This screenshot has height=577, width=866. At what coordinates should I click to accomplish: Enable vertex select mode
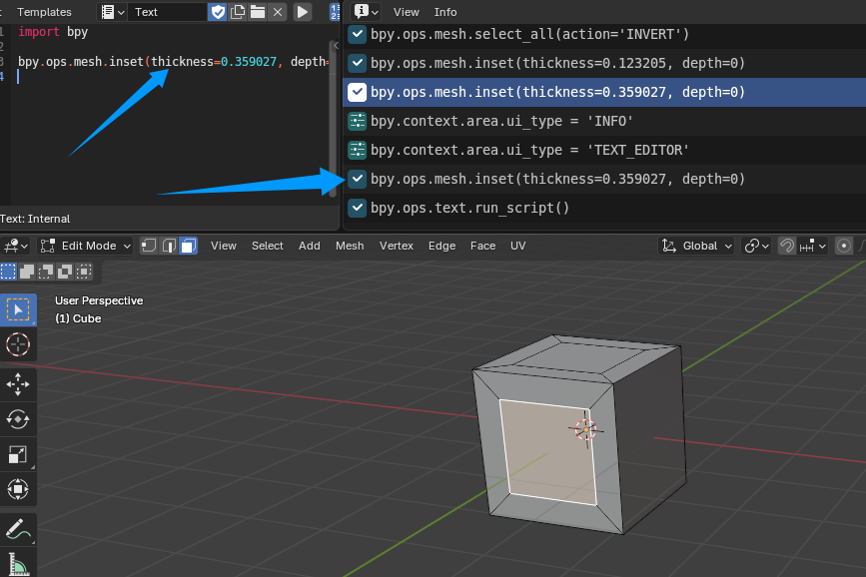pos(149,246)
